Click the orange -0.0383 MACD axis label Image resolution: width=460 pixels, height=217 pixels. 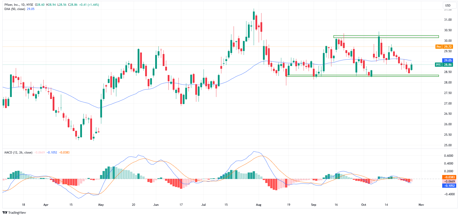[449, 177]
